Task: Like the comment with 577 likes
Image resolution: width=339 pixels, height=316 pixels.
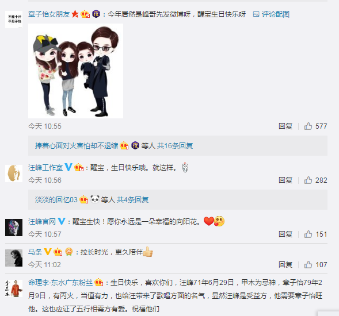Action: [315, 126]
